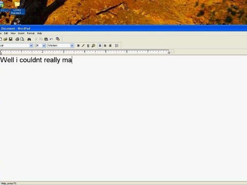
Task: Open the Format menu
Action: pyautogui.click(x=31, y=33)
